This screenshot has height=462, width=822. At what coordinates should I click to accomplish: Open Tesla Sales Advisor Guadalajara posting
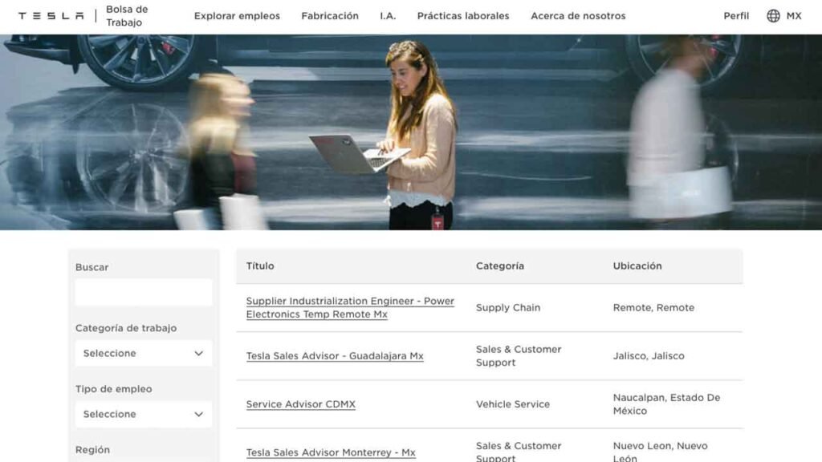(335, 355)
